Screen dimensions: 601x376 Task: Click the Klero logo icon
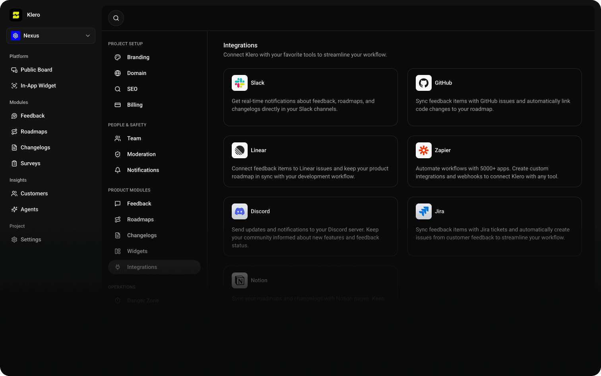click(16, 15)
